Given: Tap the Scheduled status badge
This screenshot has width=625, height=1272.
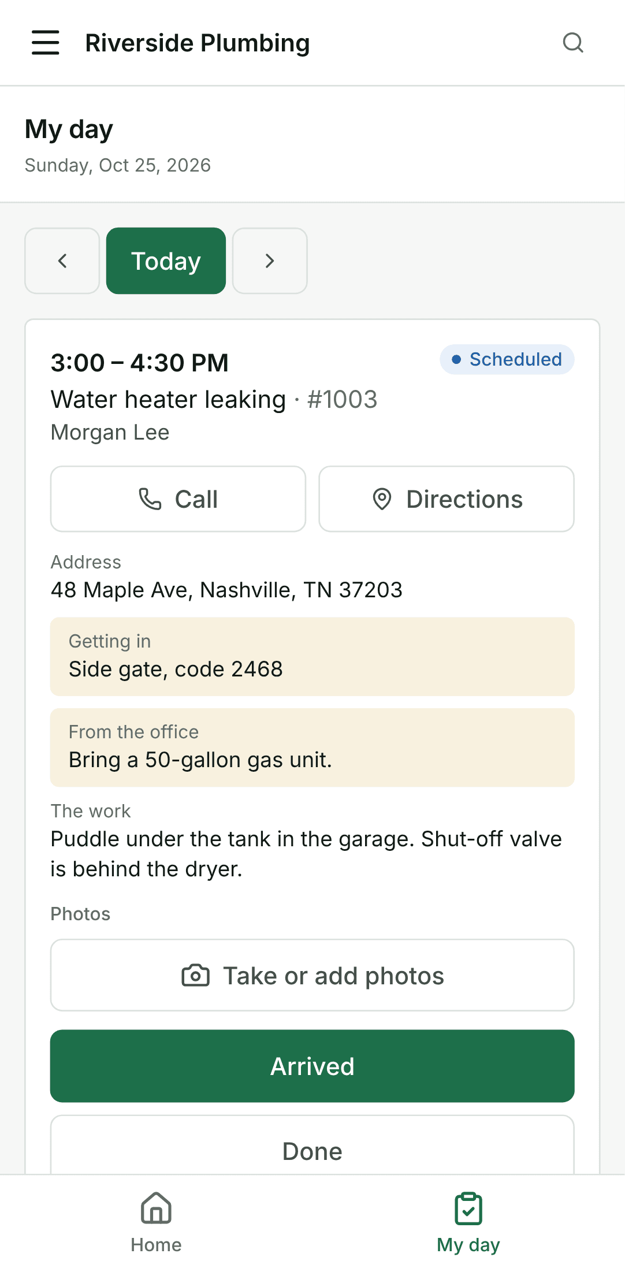Looking at the screenshot, I should tap(507, 359).
